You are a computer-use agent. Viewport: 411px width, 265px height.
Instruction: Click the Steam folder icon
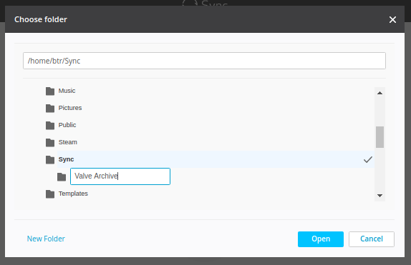[50, 143]
